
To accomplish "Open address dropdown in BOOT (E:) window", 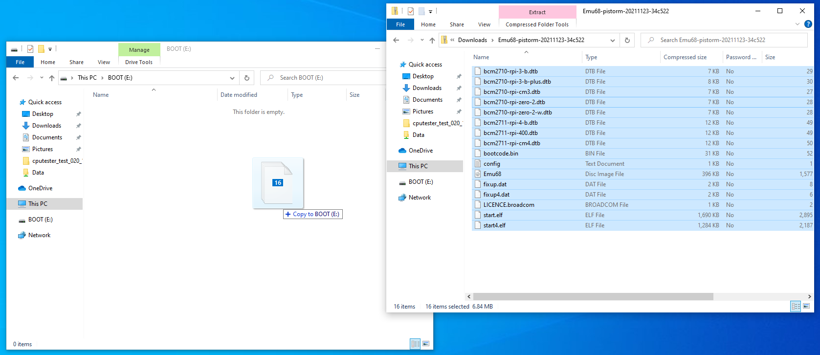I will coord(232,78).
